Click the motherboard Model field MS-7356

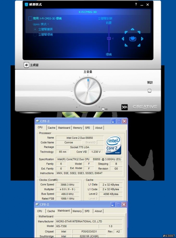point(77,226)
